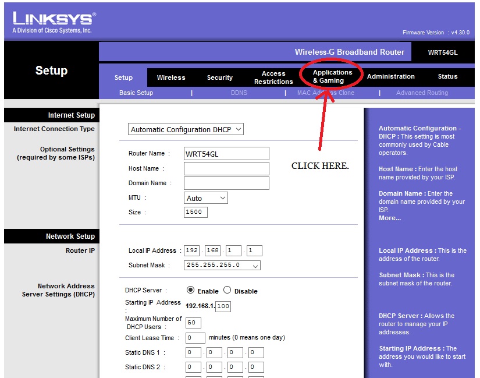This screenshot has width=480, height=378.
Task: Click Static DNS 1 fourth octet
Action: (x=256, y=352)
